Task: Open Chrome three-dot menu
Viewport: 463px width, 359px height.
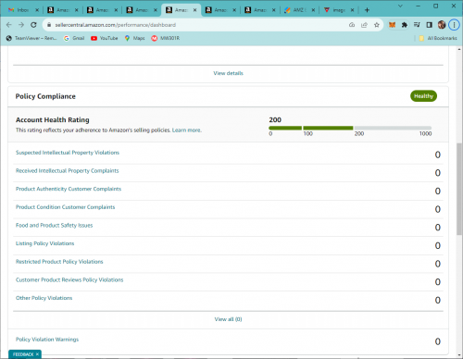Action: [x=454, y=25]
